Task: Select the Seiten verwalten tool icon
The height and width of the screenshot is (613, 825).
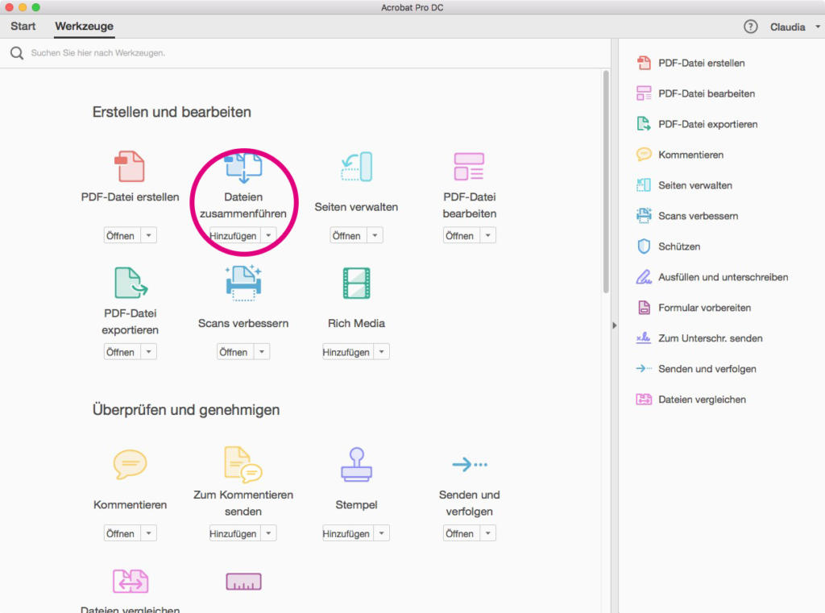Action: (355, 167)
